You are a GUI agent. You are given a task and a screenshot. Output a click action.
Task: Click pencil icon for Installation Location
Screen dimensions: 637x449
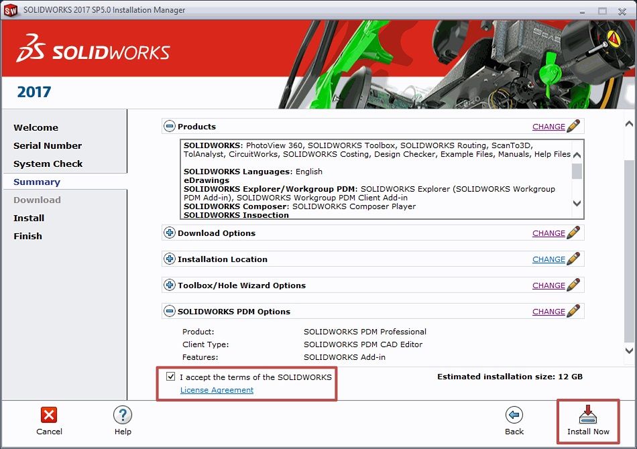pos(573,259)
